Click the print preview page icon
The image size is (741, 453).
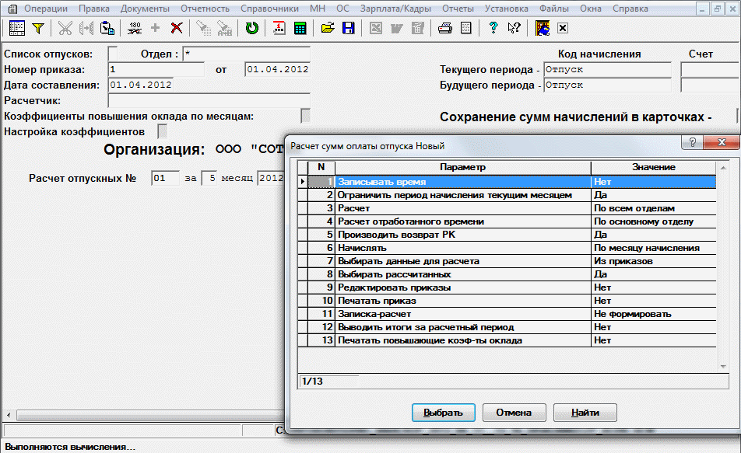466,28
